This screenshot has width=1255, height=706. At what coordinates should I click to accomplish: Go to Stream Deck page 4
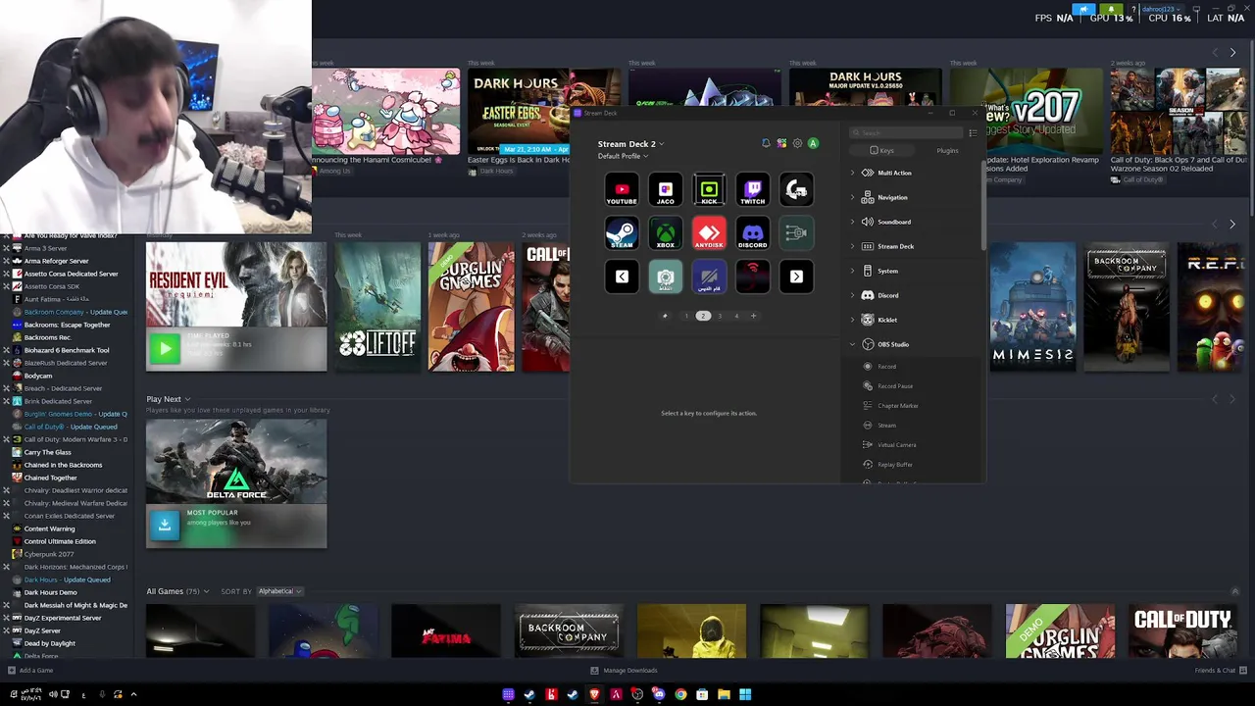pos(736,316)
